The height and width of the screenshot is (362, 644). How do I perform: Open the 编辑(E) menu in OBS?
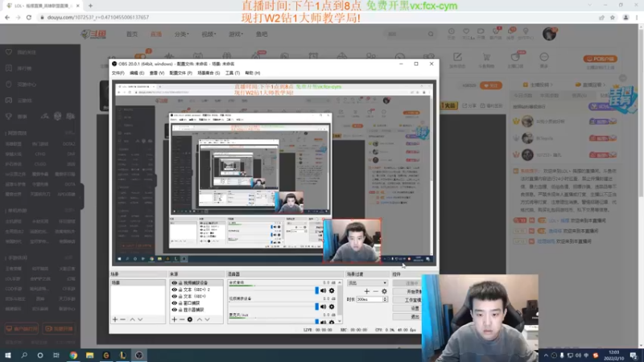(x=137, y=72)
